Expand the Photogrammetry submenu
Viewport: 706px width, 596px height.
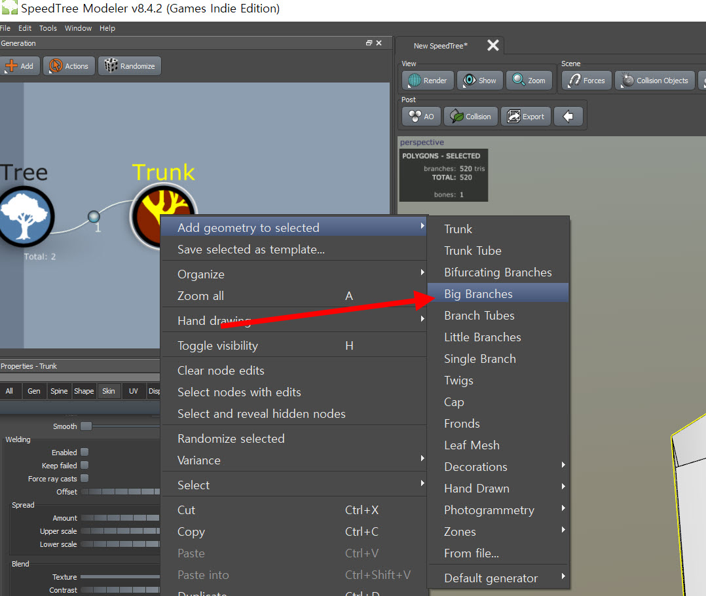tap(498, 510)
